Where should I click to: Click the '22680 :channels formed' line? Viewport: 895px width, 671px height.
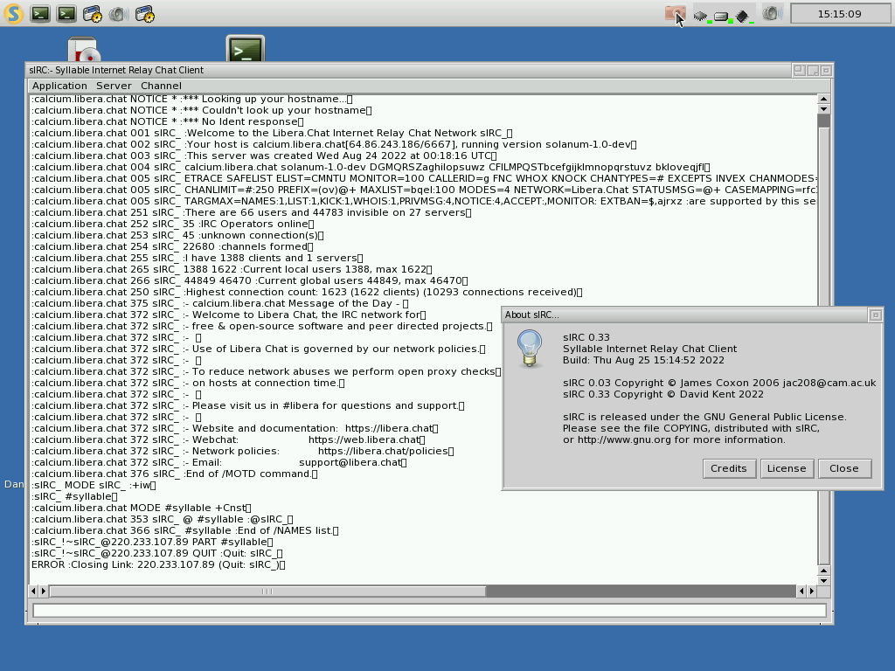point(172,246)
